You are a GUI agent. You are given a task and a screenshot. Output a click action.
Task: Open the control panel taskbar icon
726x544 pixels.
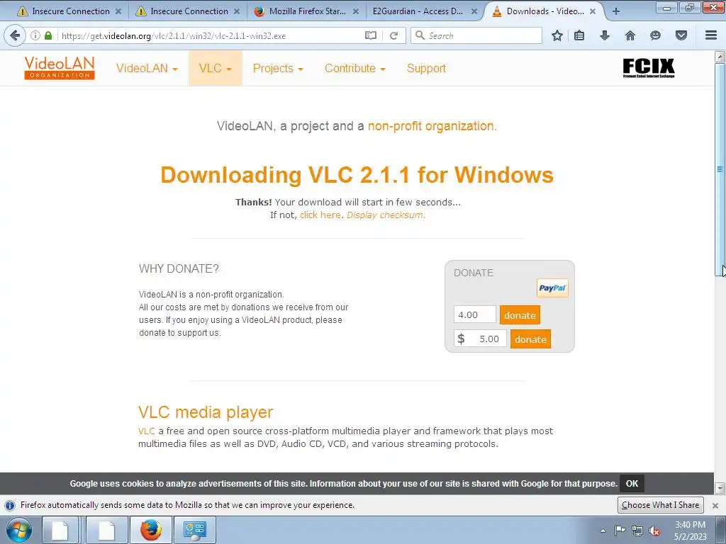194,530
